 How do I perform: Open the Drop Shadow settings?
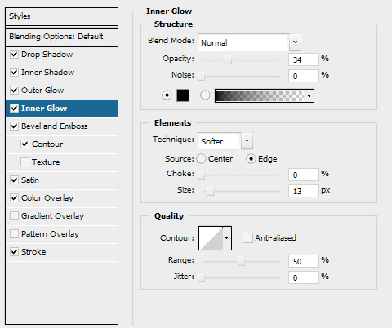pos(47,55)
